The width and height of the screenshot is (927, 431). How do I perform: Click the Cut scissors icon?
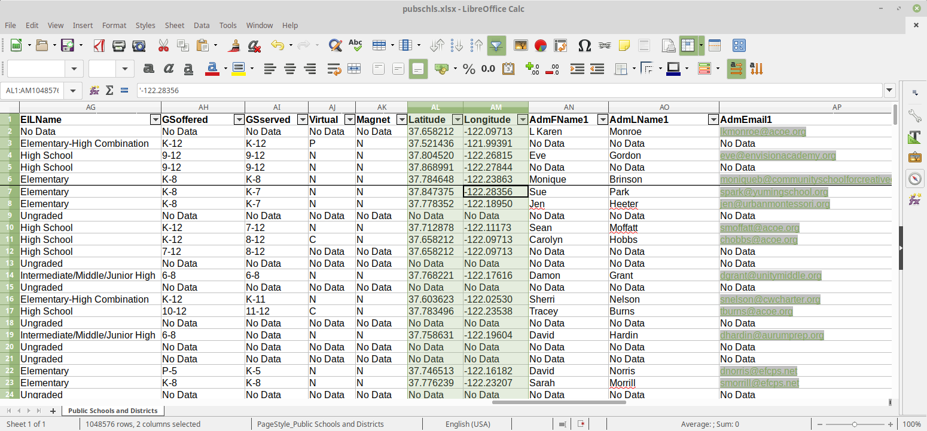163,45
